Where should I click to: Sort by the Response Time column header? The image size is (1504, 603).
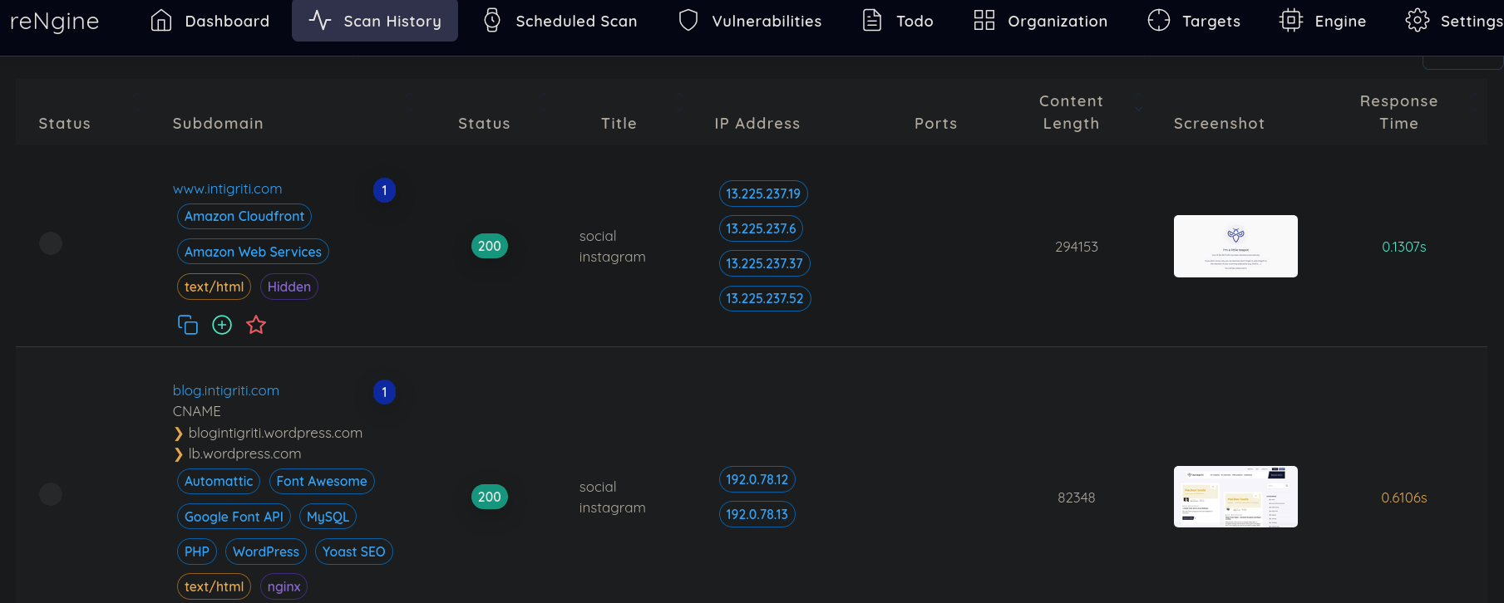(1399, 112)
